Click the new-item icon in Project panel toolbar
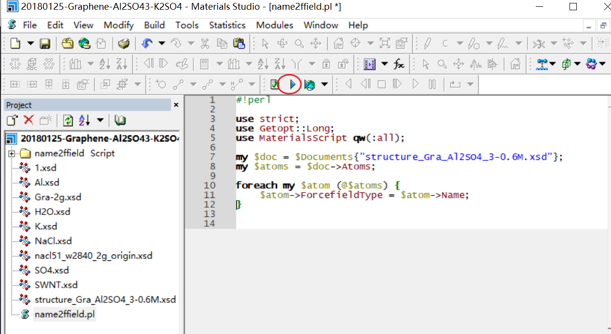Viewport: 611px width, 334px height. point(12,120)
